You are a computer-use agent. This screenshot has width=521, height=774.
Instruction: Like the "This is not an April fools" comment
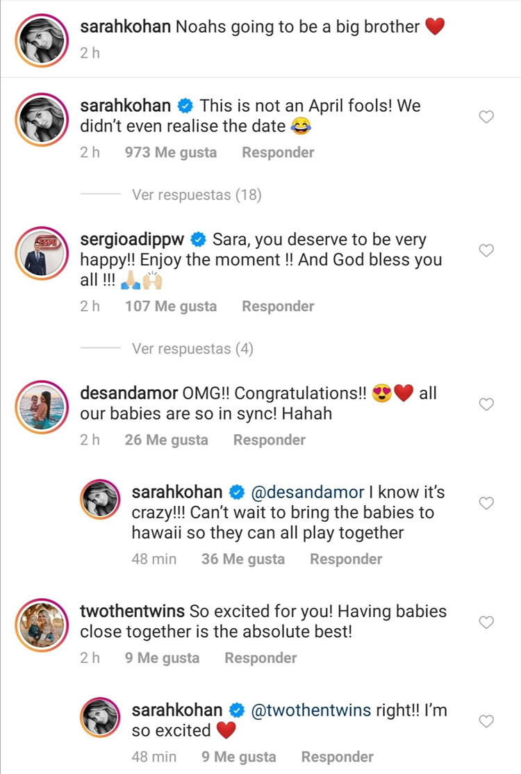click(x=487, y=117)
